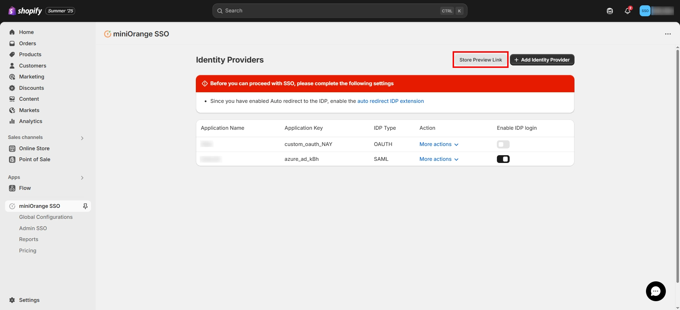The width and height of the screenshot is (680, 310).
Task: Unpin miniOrange SSO with pin icon
Action: point(85,206)
